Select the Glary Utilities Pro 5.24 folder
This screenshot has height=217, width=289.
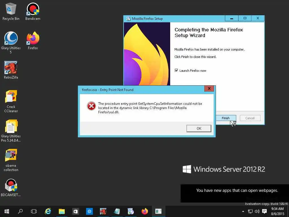(11, 131)
